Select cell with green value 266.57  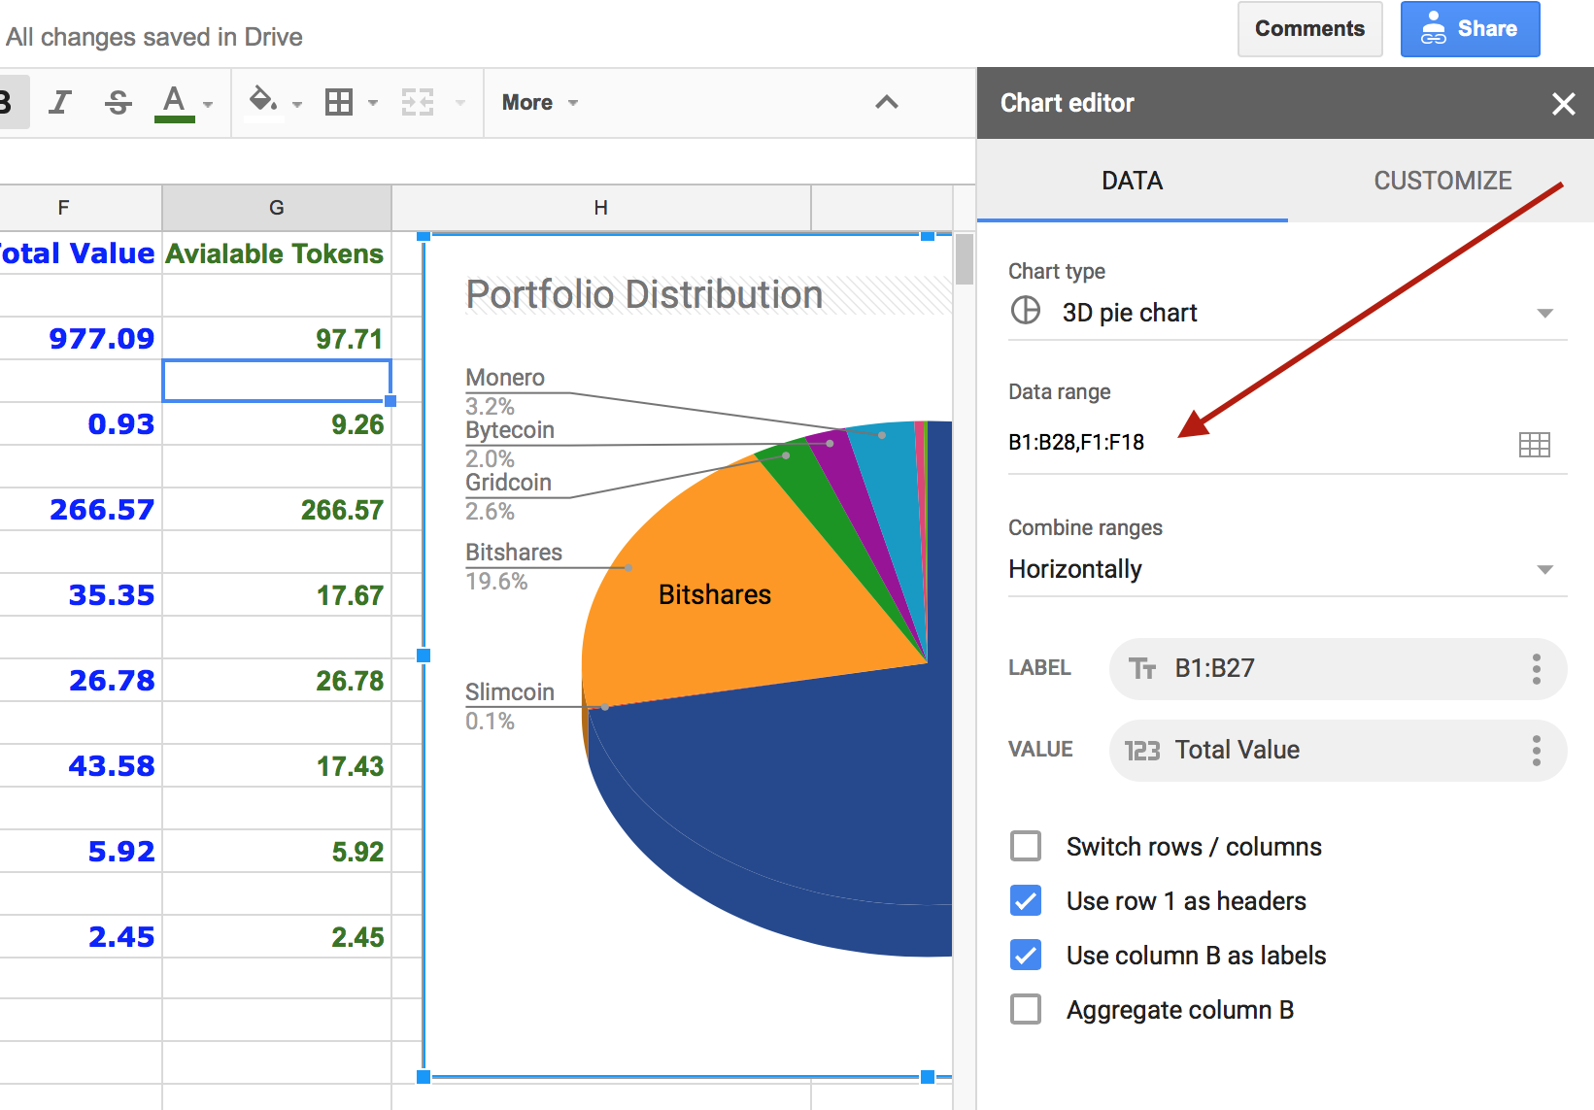pos(277,509)
